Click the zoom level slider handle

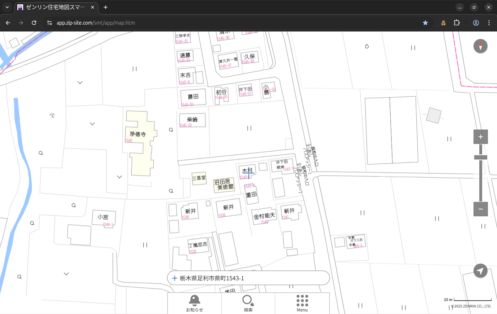coord(480,157)
